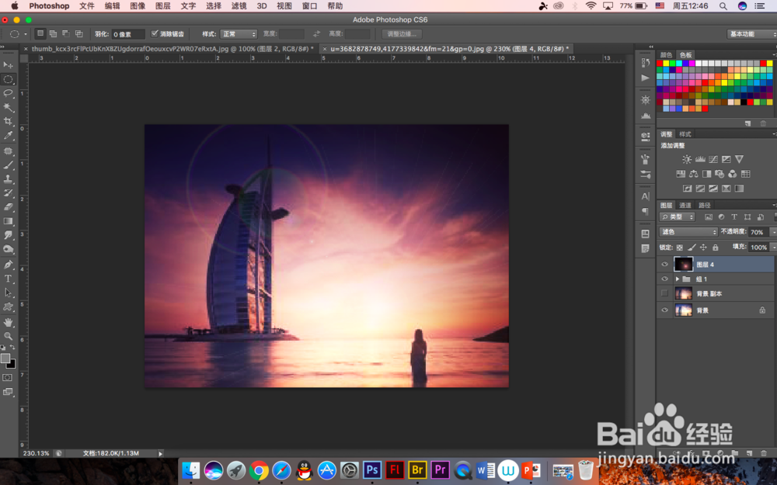777x485 pixels.
Task: Click the 调整边缘 button
Action: click(402, 34)
